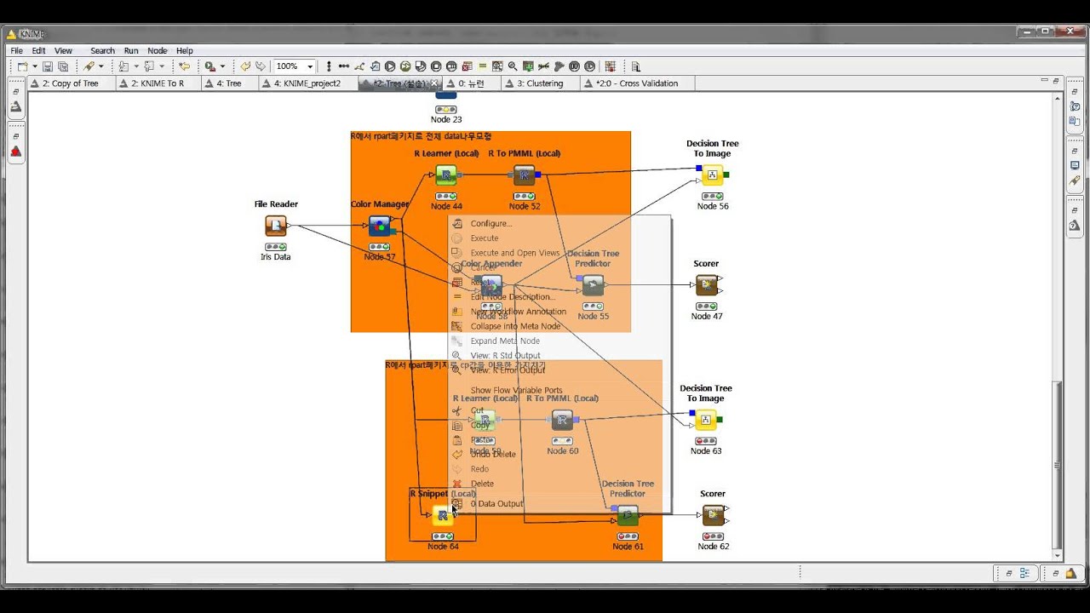Click the scrollbar down arrow of editor

click(1057, 556)
